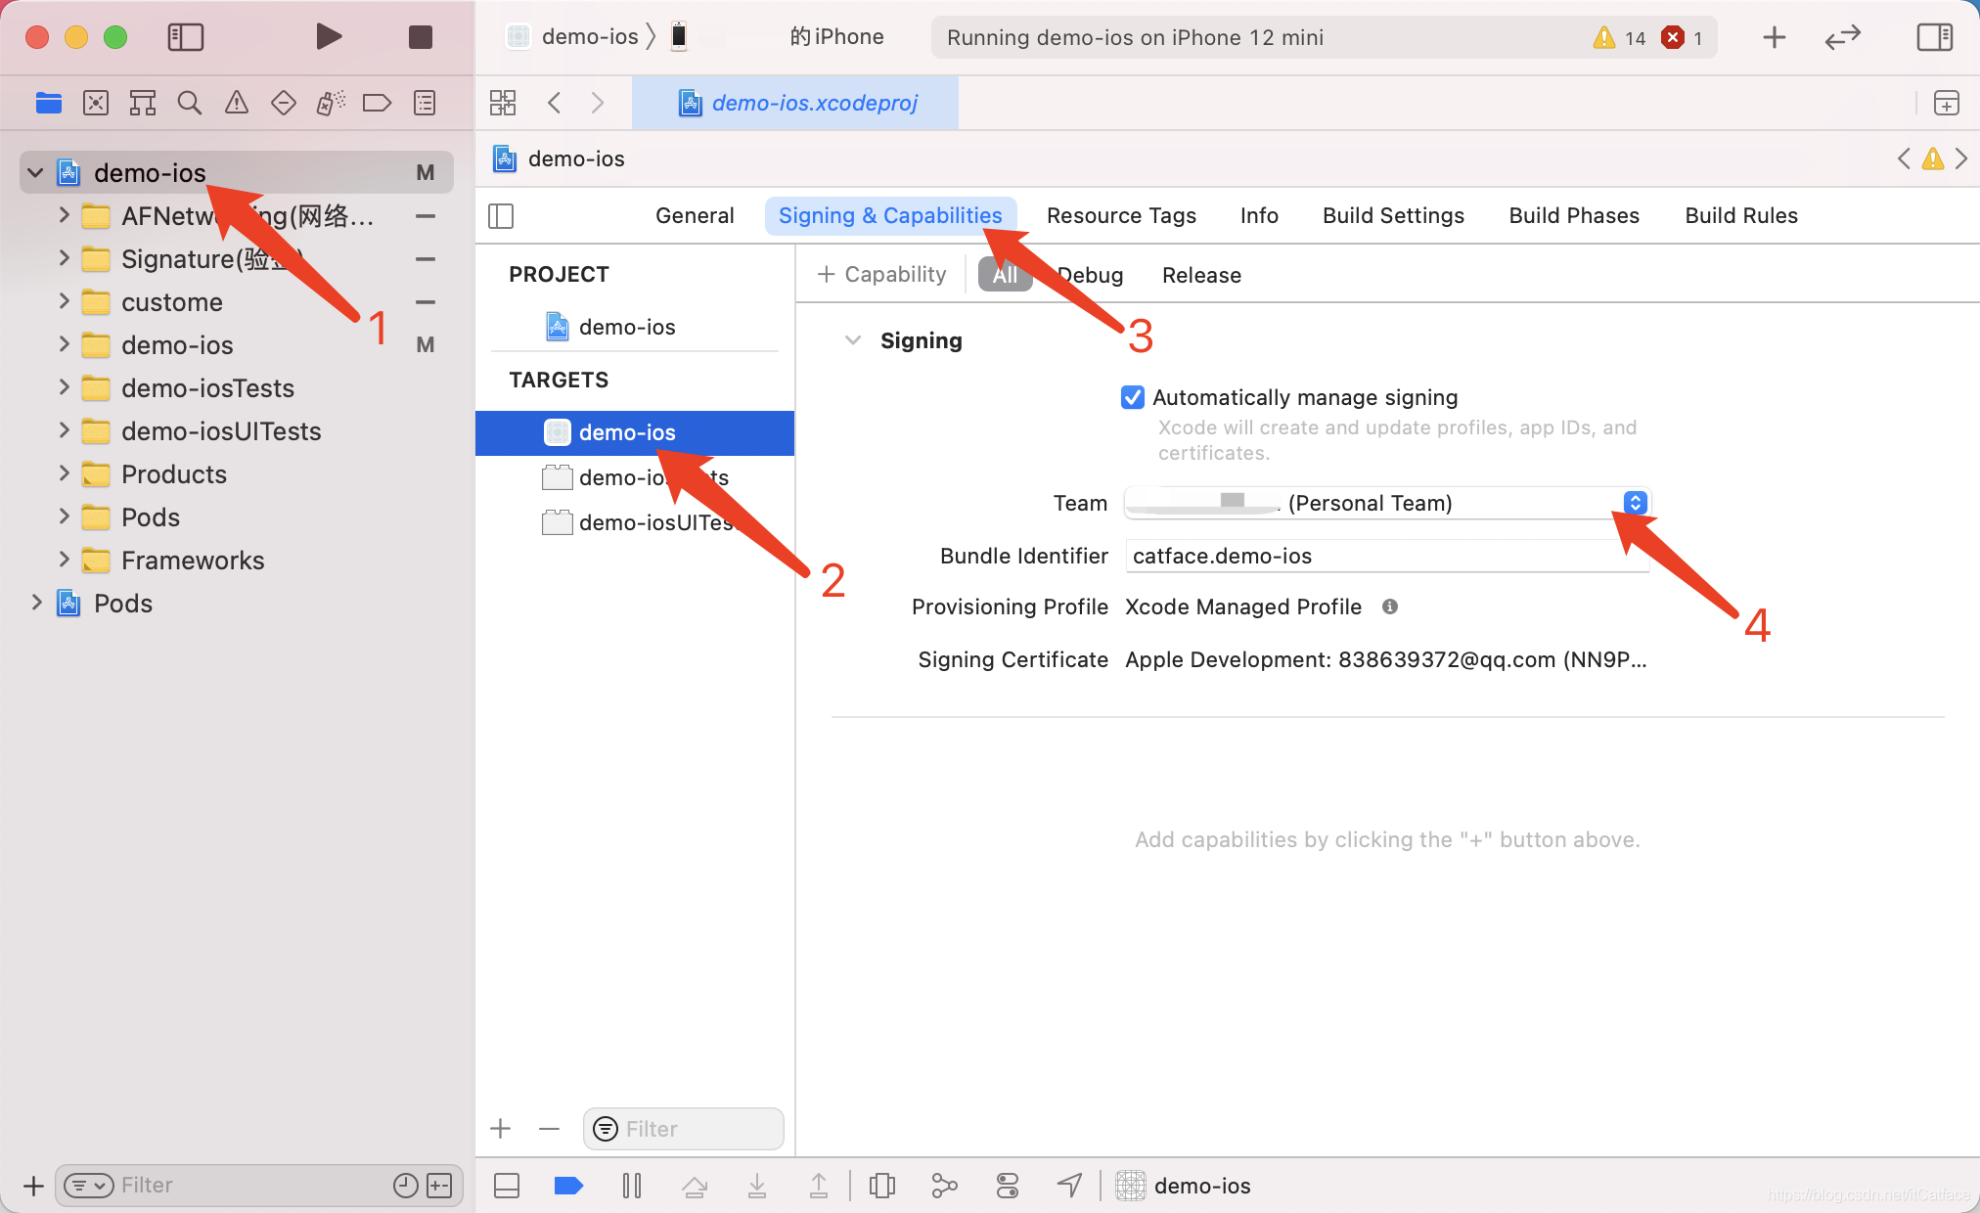Expand the Frameworks folder
The height and width of the screenshot is (1213, 1980).
pyautogui.click(x=65, y=560)
